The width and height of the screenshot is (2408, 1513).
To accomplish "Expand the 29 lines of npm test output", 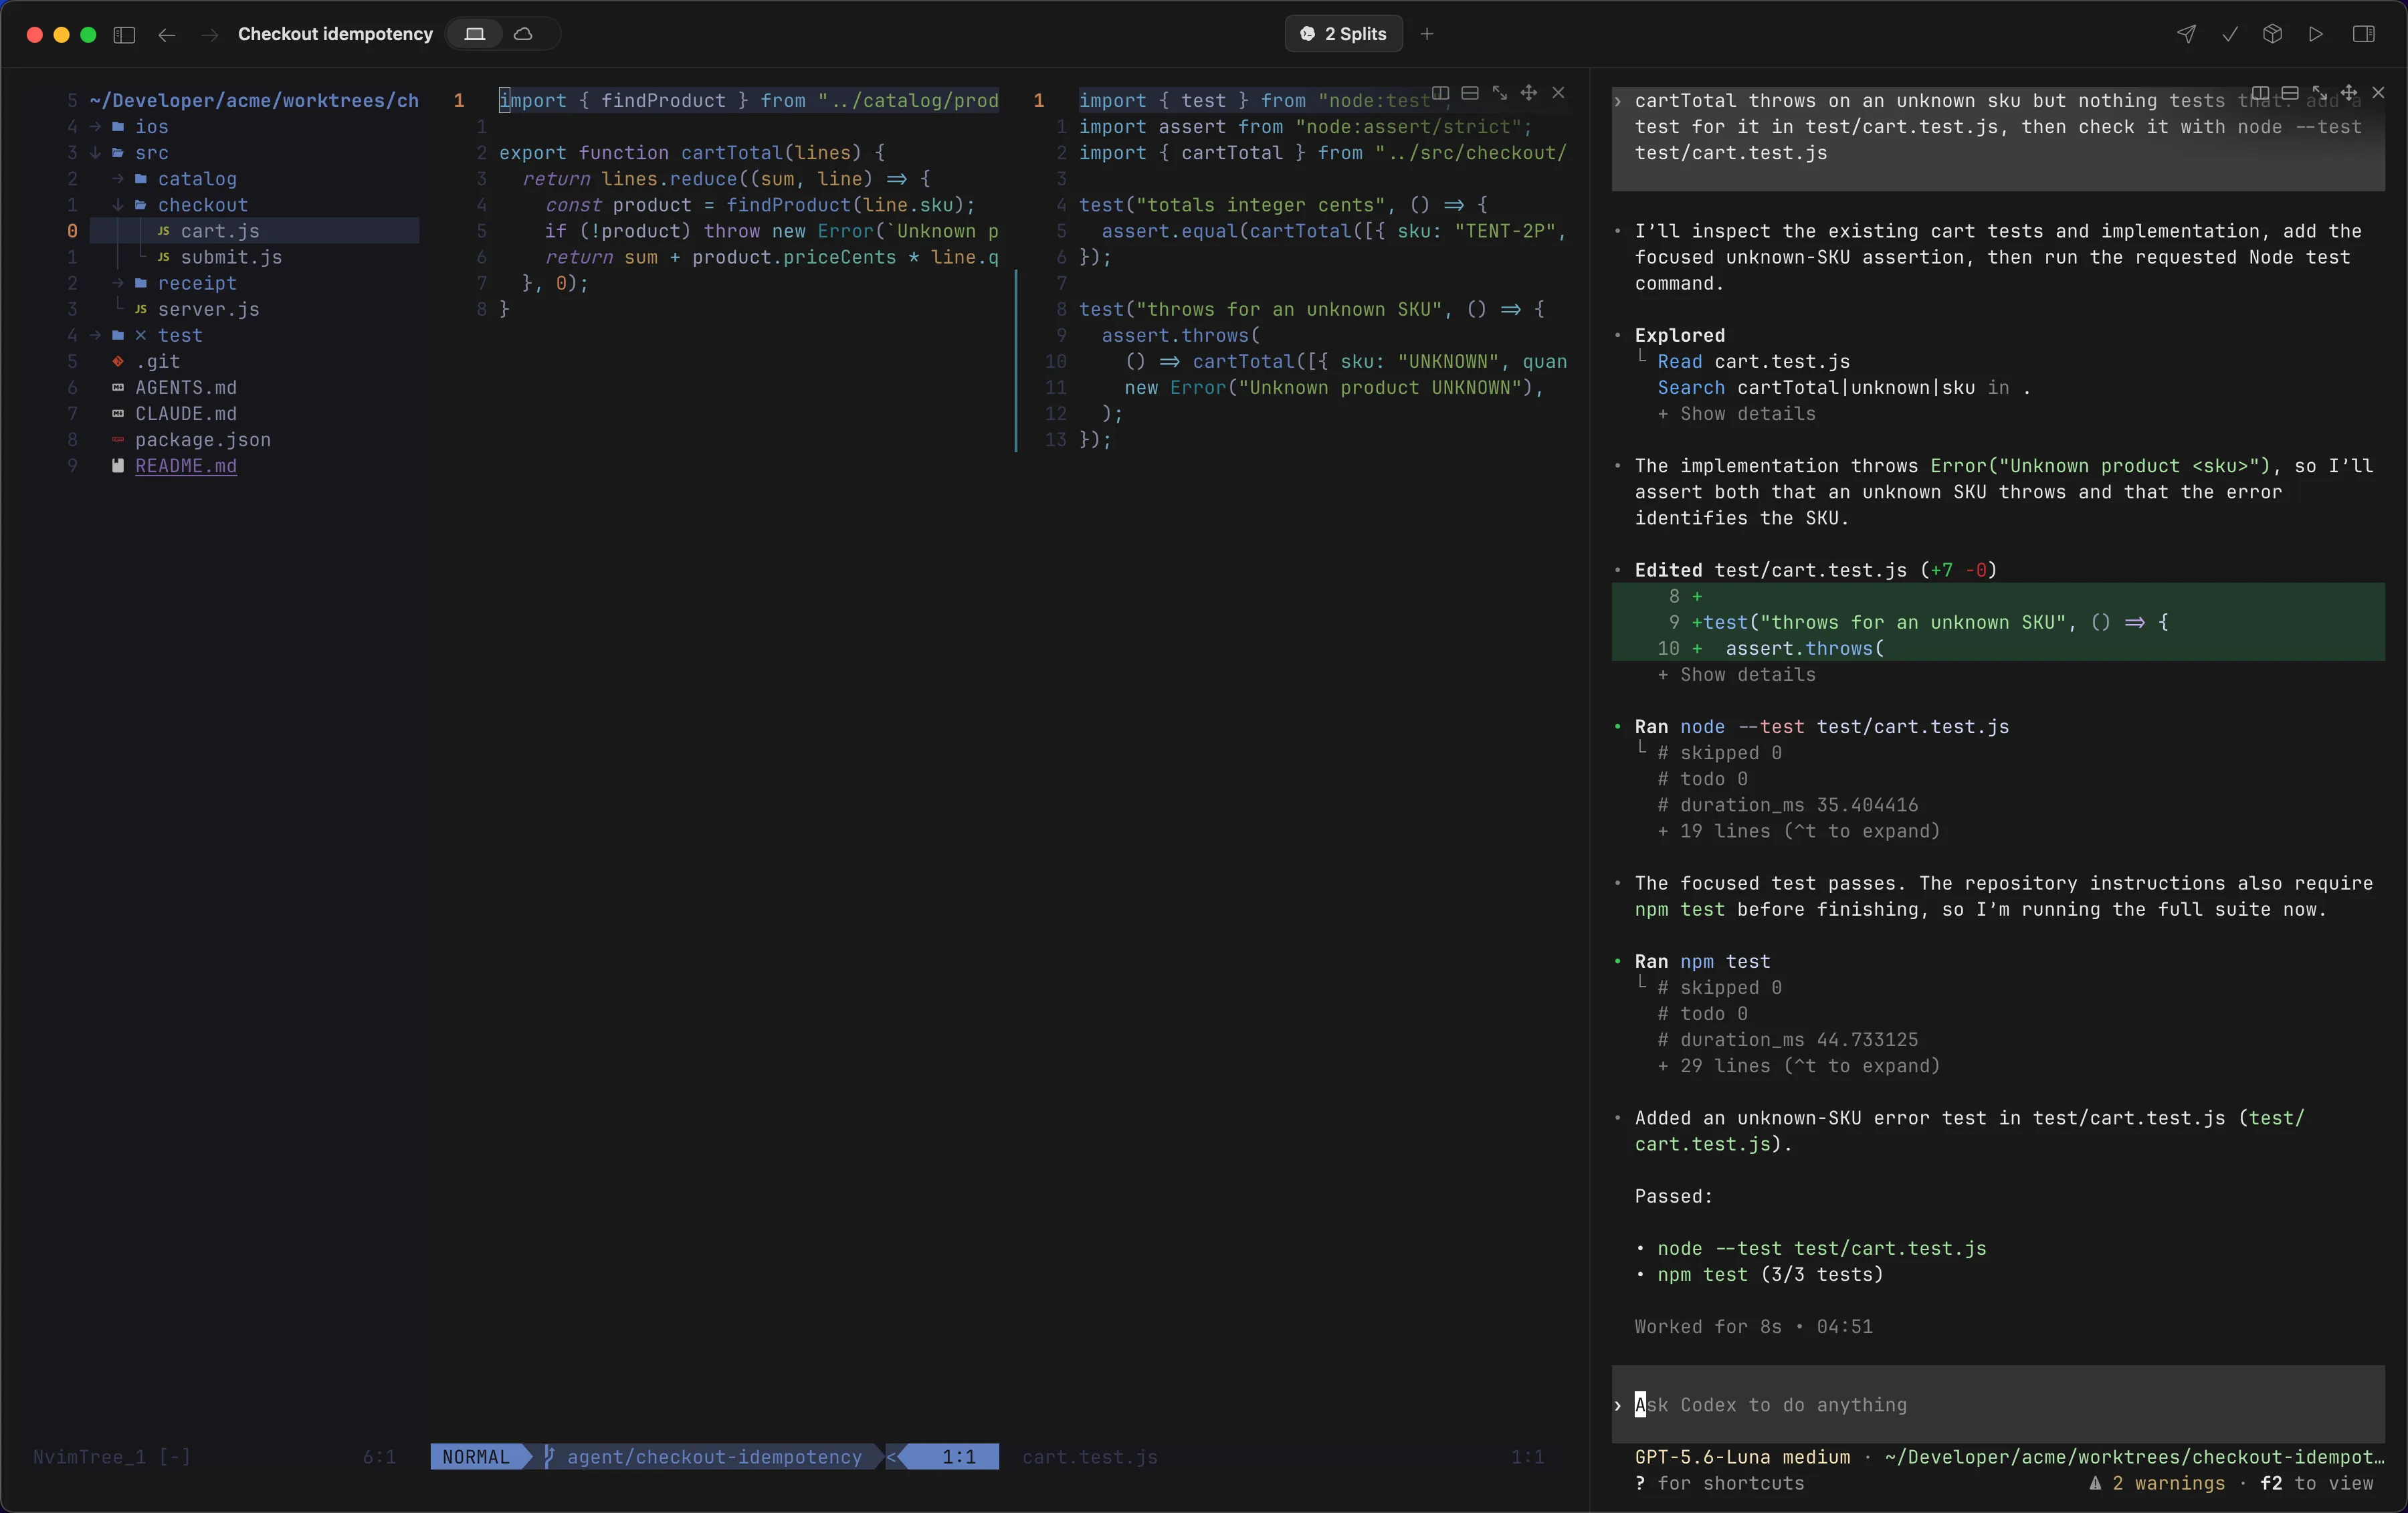I will click(1799, 1066).
